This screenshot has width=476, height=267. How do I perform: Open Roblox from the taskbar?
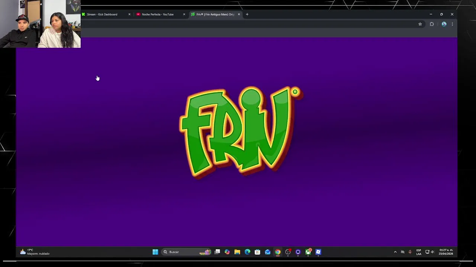pyautogui.click(x=318, y=252)
